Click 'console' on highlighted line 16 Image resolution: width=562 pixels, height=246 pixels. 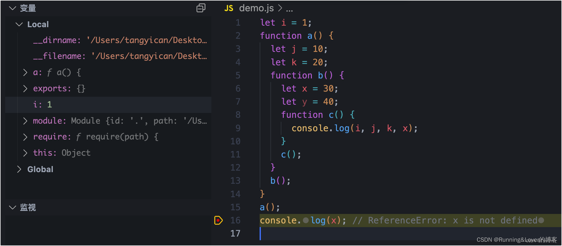(x=278, y=220)
